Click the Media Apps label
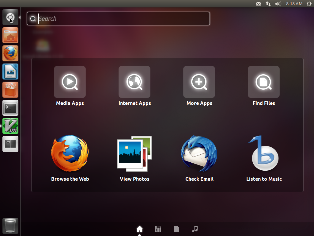This screenshot has height=236, width=314. pyautogui.click(x=70, y=103)
